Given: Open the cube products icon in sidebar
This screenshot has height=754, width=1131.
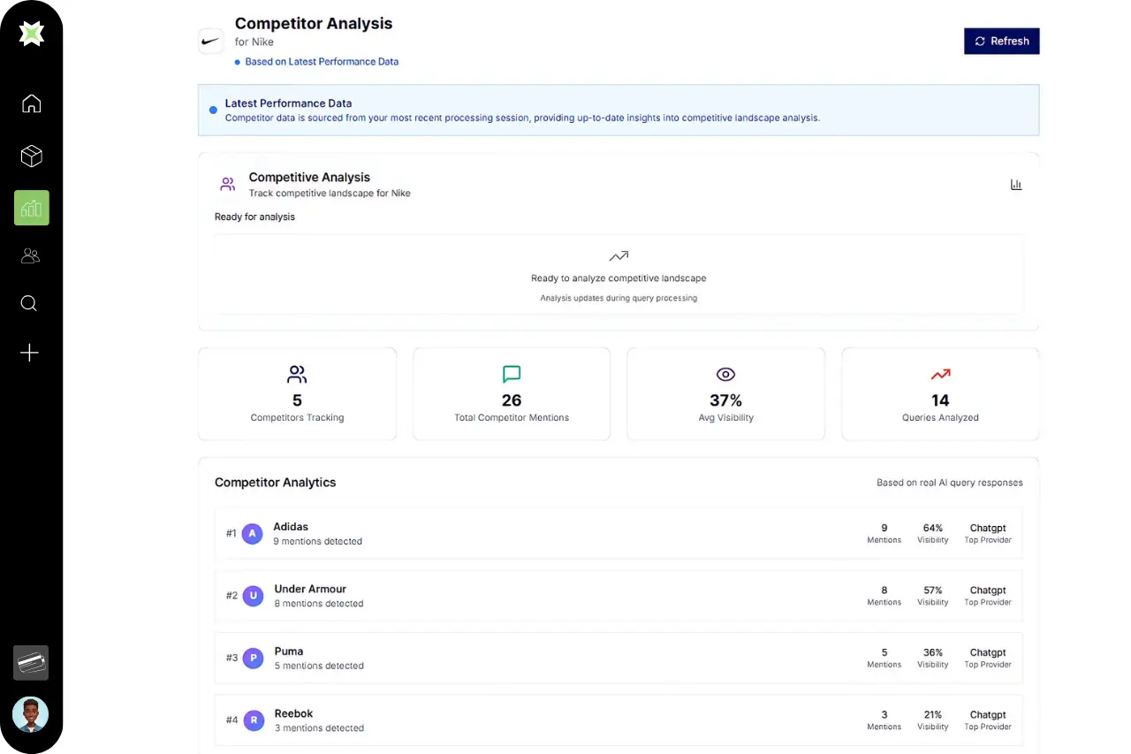Looking at the screenshot, I should coord(31,156).
